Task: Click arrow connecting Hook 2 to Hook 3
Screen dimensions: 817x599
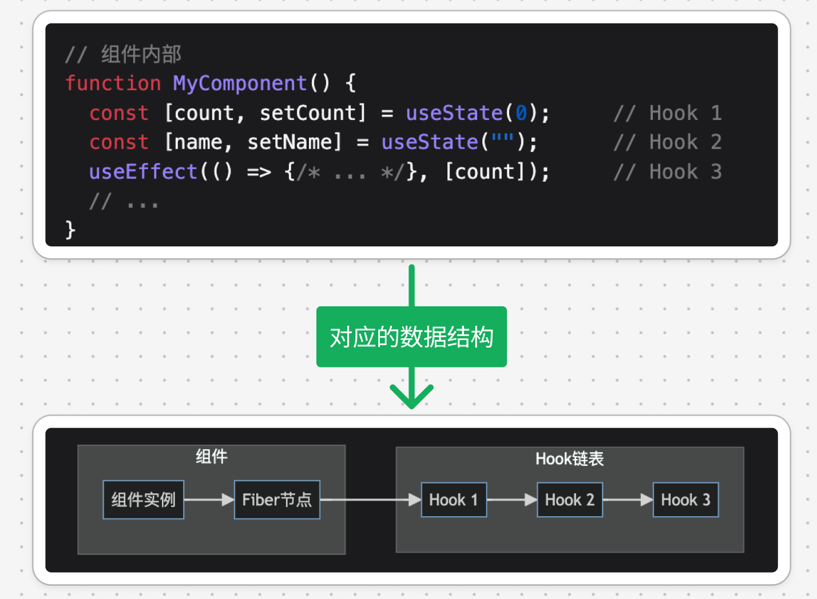Action: tap(628, 500)
